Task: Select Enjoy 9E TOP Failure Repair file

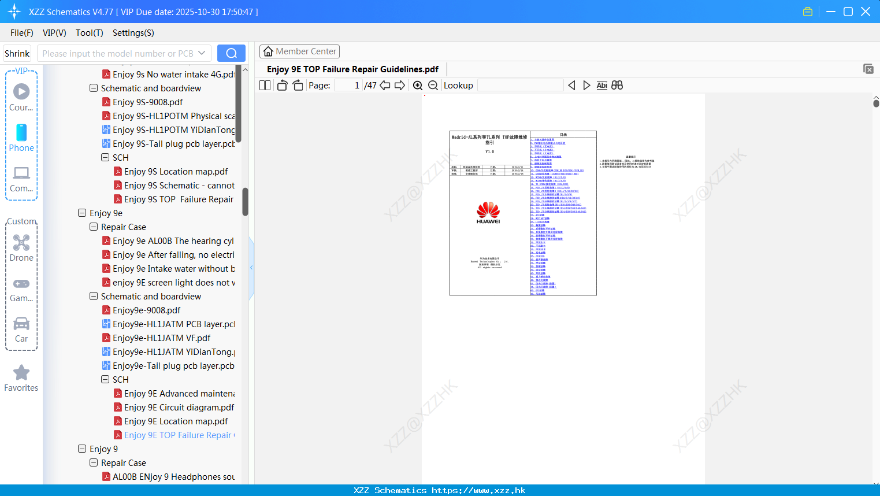Action: [174, 435]
